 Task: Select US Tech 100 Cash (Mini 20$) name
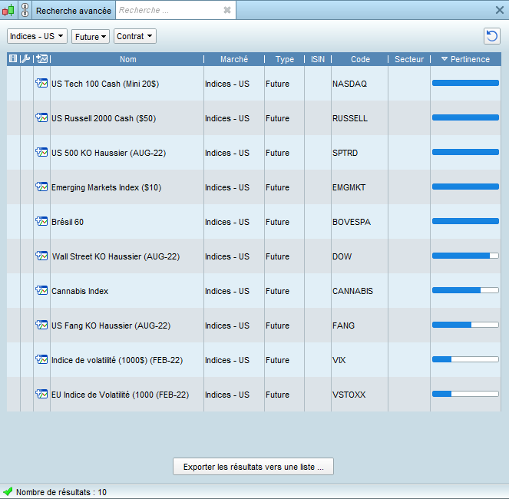coord(105,84)
